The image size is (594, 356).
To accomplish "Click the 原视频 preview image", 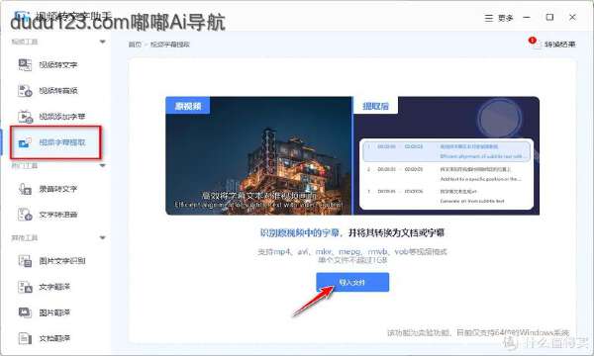I will pos(258,156).
